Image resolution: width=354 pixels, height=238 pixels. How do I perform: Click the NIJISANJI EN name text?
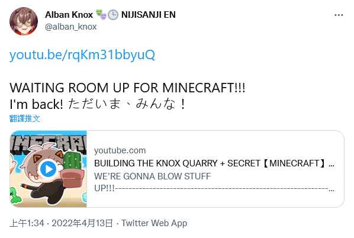[149, 15]
